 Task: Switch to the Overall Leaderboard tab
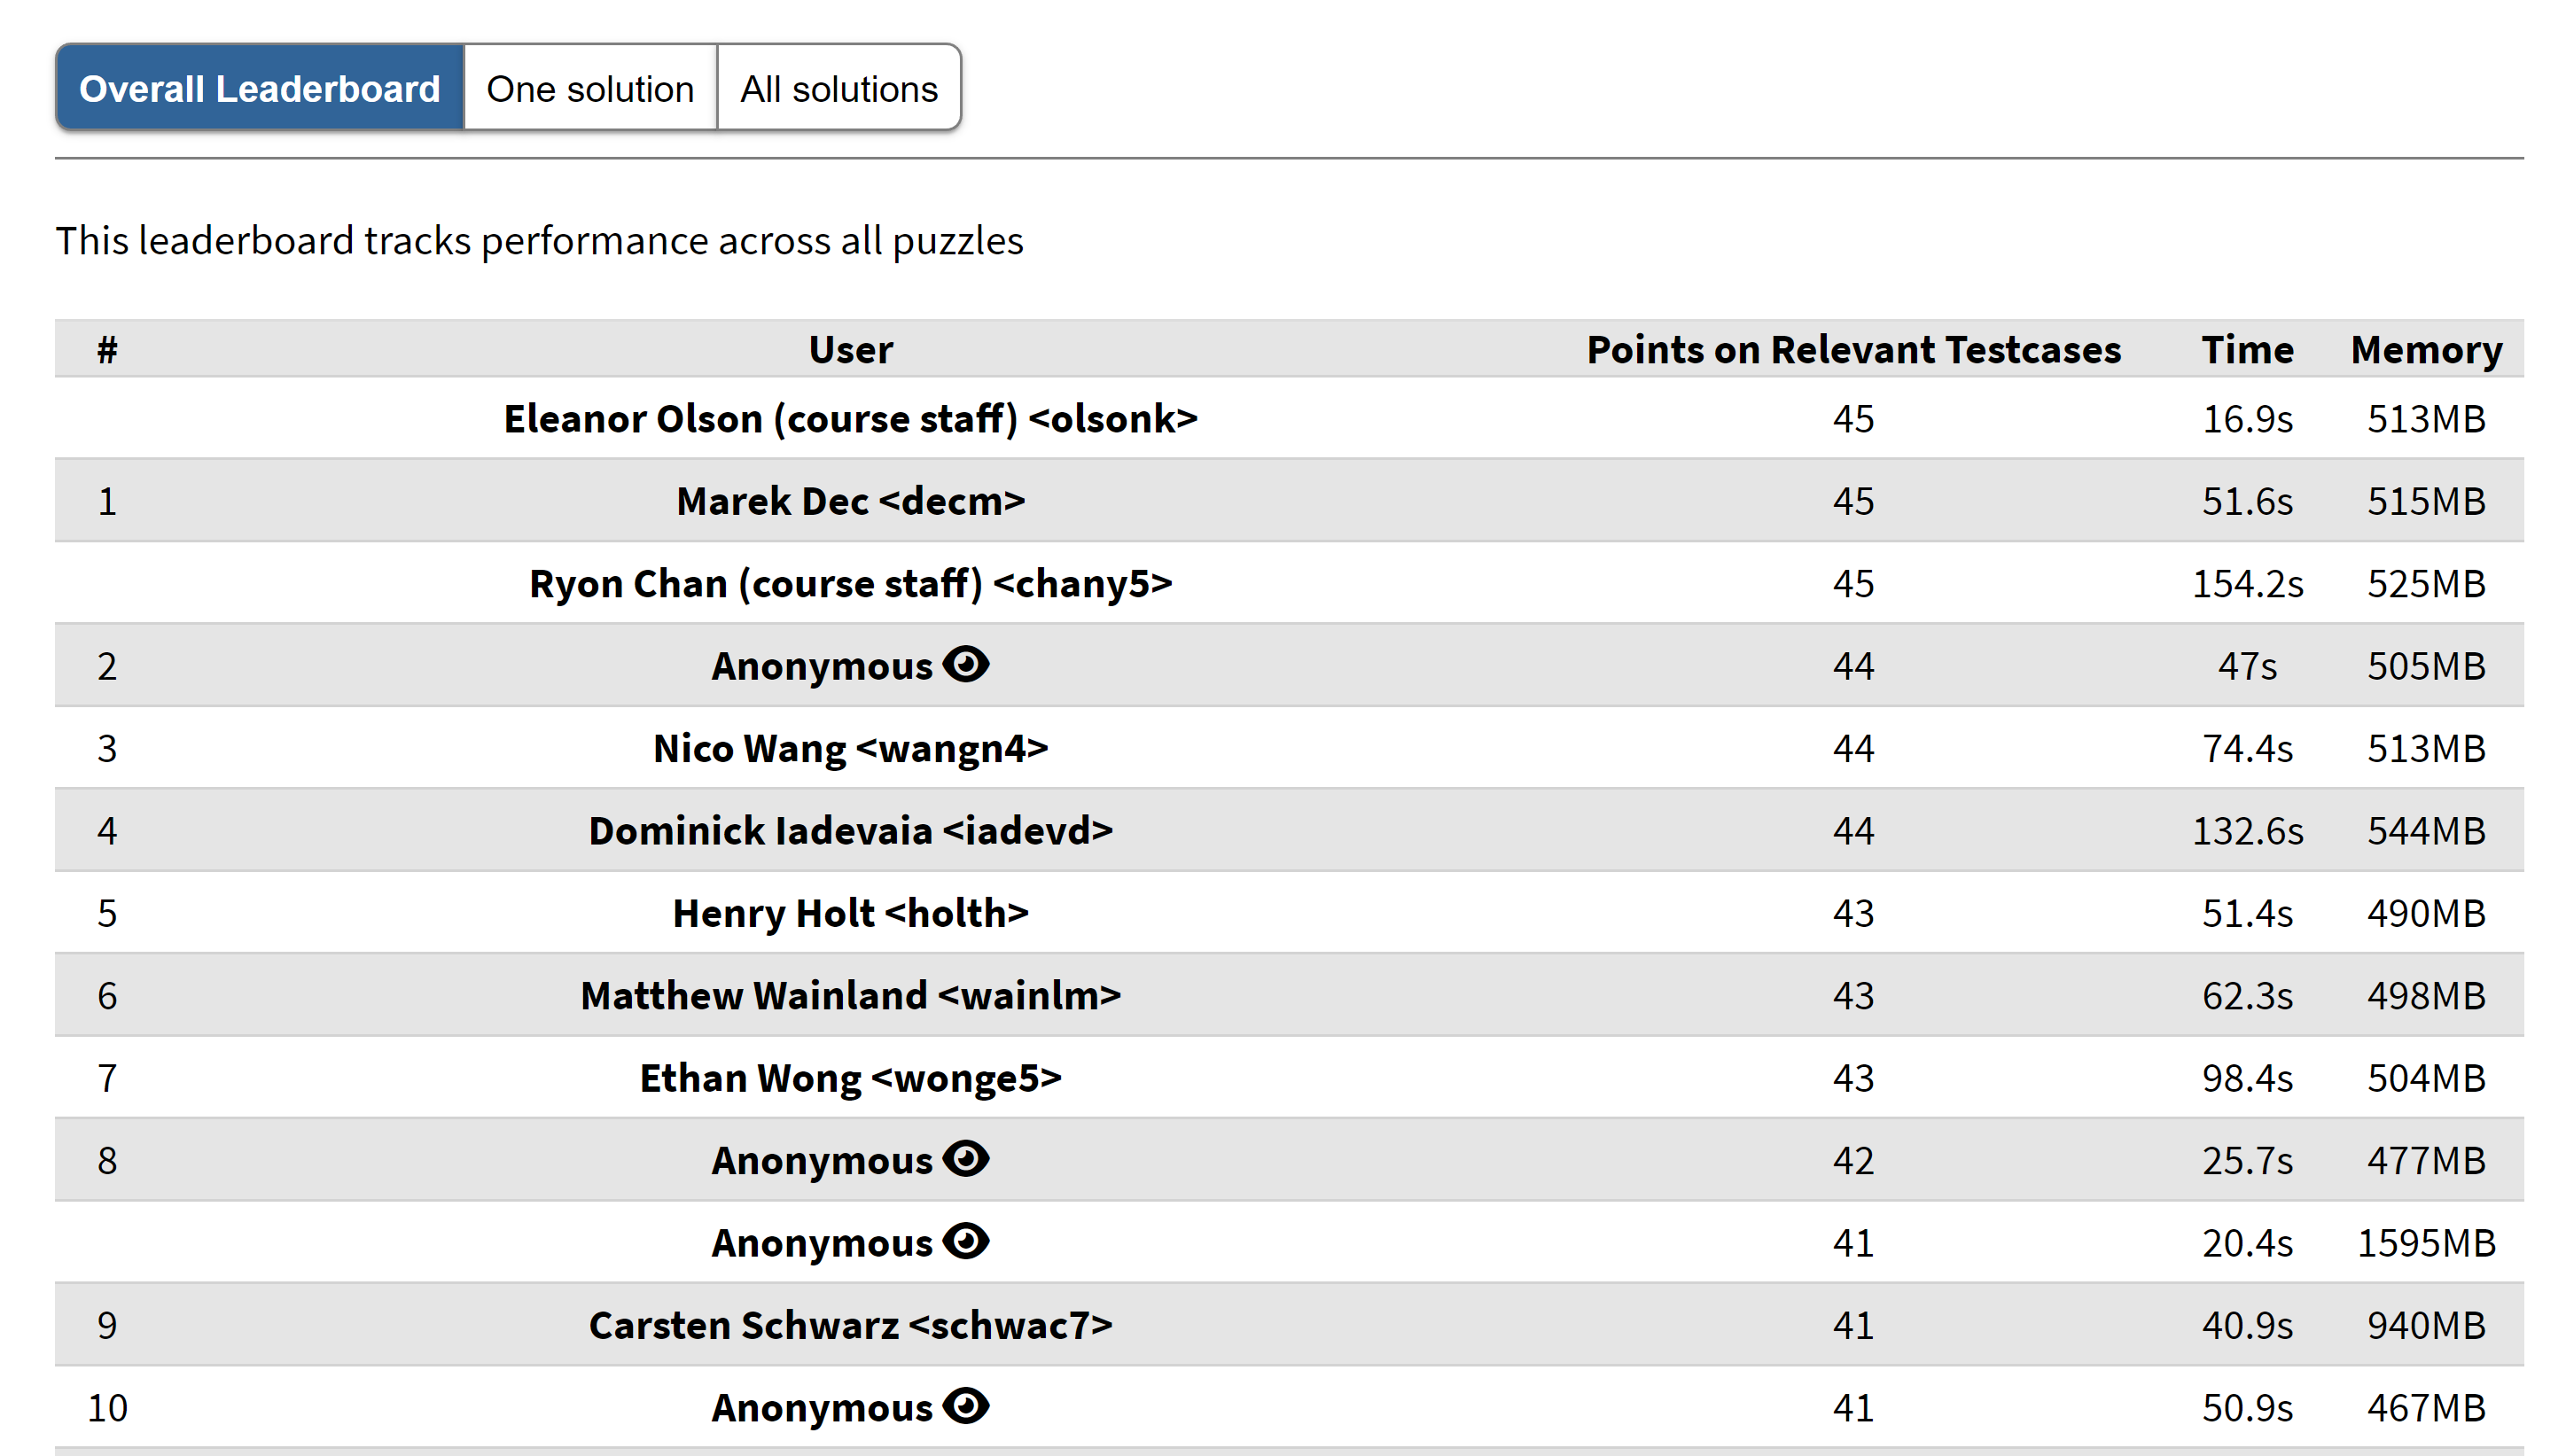pyautogui.click(x=259, y=88)
